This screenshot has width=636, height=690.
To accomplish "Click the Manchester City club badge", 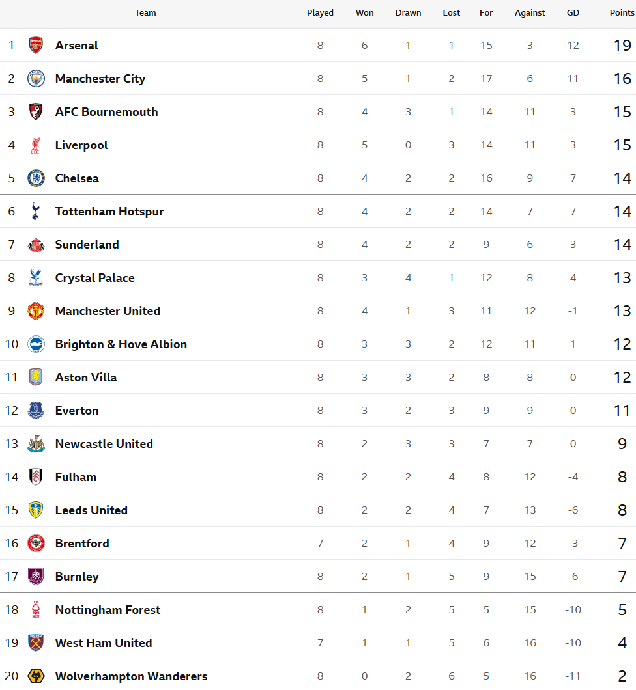I will (36, 79).
